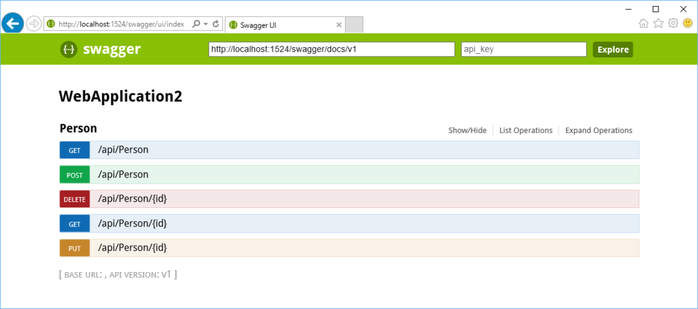
Task: Maximize the browser window
Action: click(x=656, y=8)
